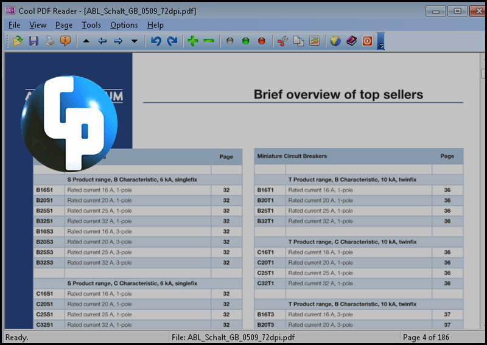
Task: Click the B32T1 product code
Action: point(265,221)
